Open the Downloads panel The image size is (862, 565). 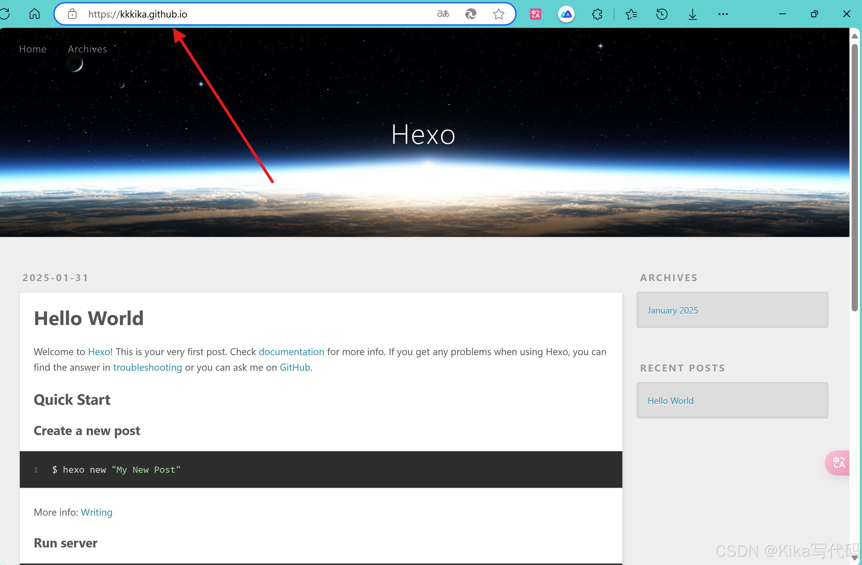[692, 14]
